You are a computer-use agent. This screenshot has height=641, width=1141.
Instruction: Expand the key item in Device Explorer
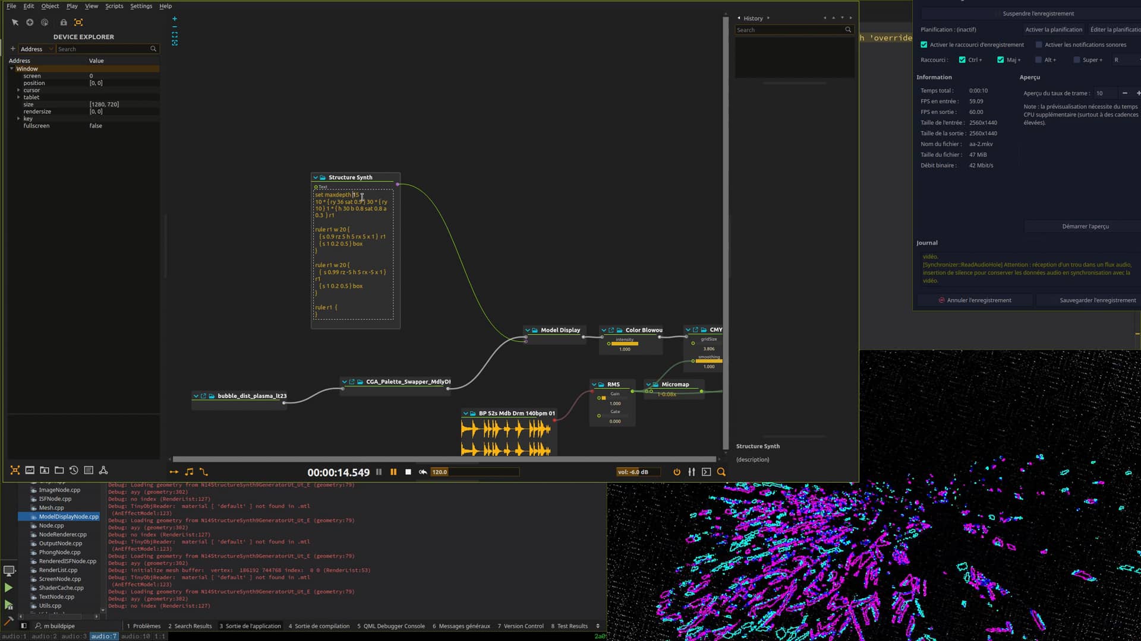tap(19, 118)
